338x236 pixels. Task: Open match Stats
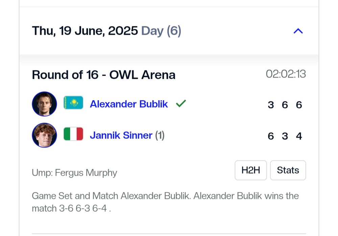(288, 170)
